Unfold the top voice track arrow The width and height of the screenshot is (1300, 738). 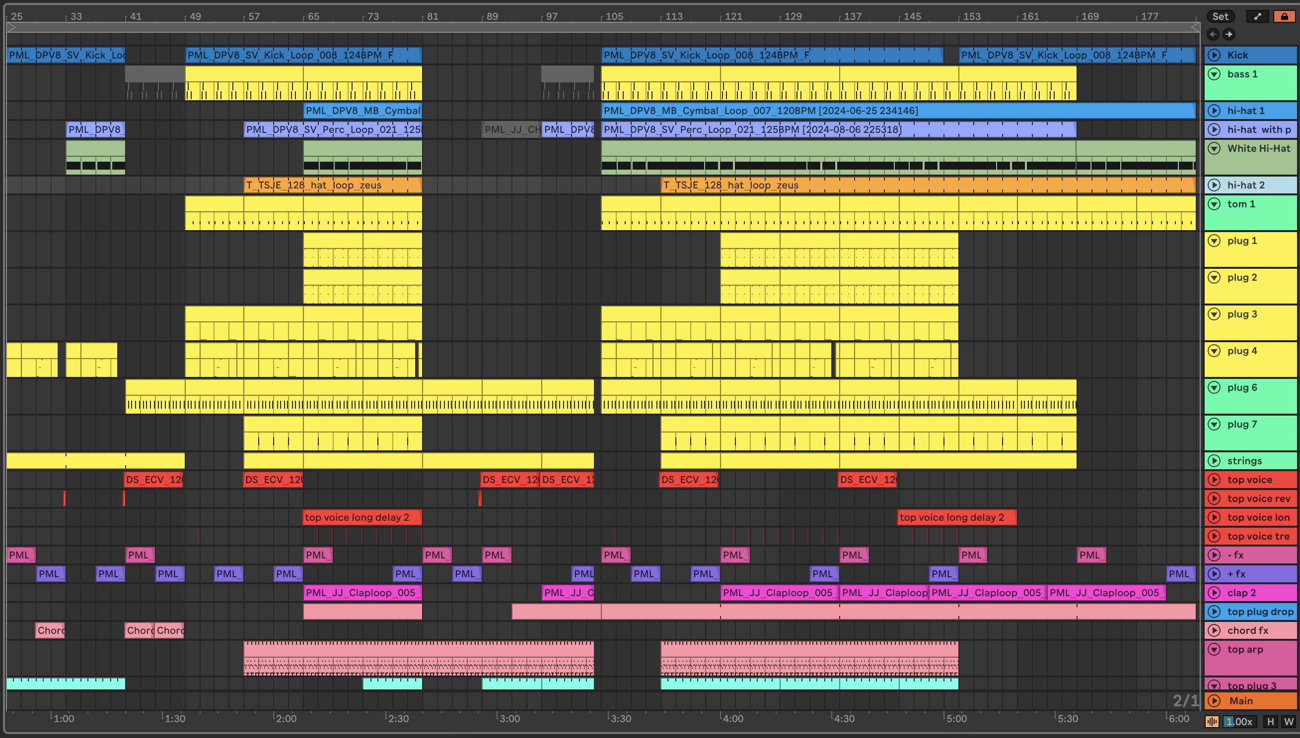(1214, 480)
